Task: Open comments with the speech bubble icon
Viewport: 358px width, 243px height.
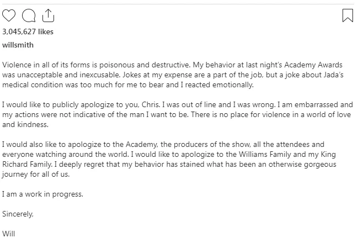Action: (26, 16)
